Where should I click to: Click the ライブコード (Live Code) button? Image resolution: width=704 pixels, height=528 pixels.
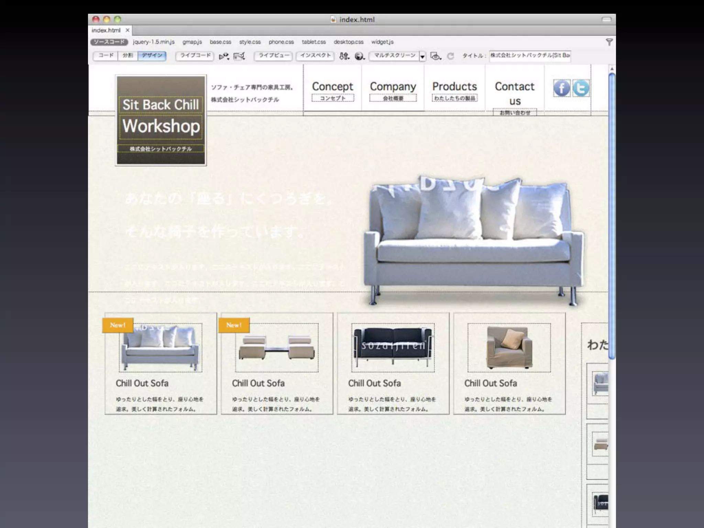point(195,56)
